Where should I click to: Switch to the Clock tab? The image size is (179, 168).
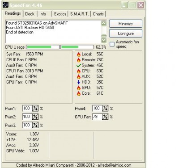point(30,14)
